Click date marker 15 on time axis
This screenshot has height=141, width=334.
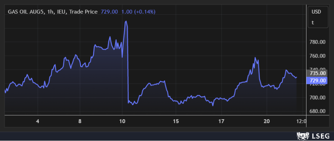(176, 121)
